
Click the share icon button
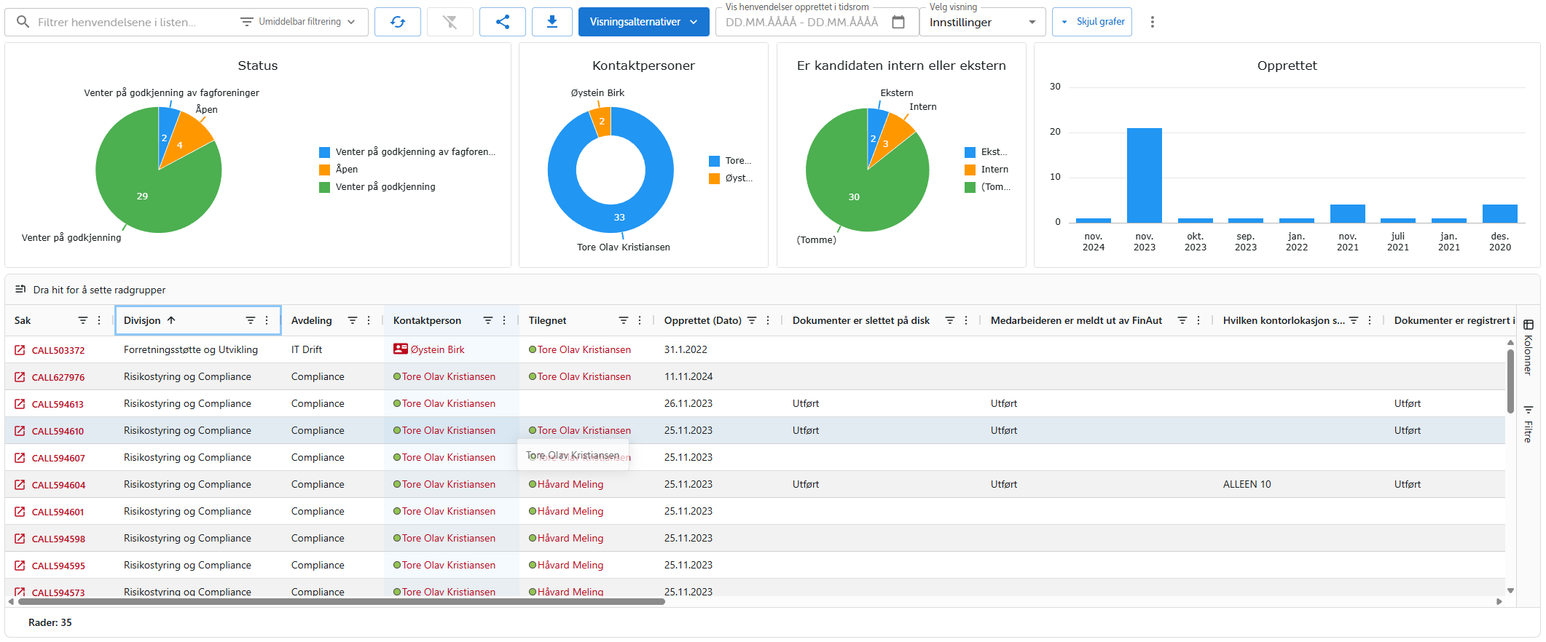click(x=502, y=22)
